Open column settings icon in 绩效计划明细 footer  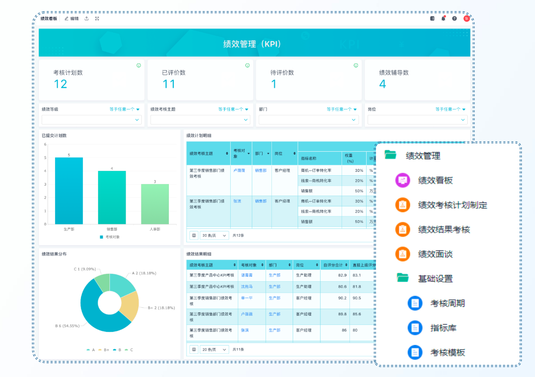click(194, 236)
